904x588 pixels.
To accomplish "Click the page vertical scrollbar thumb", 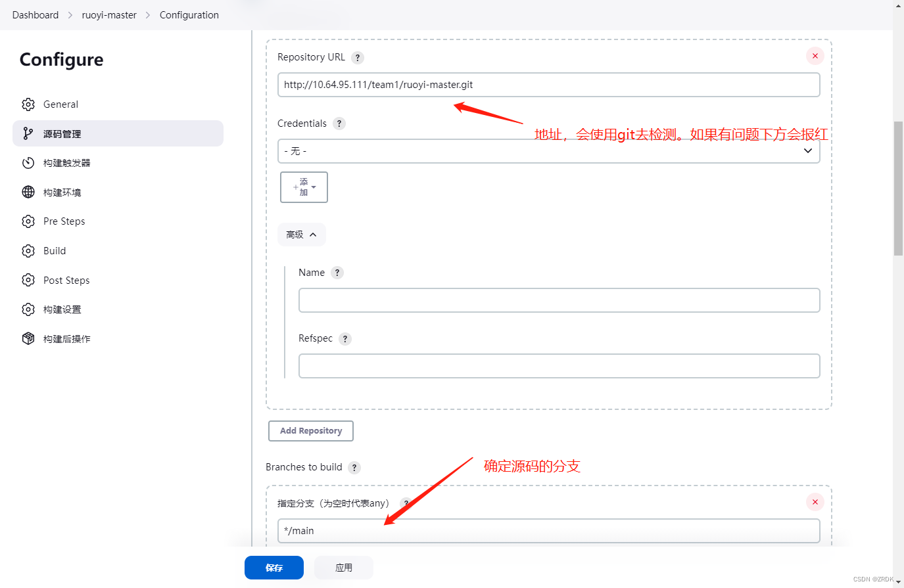I will [x=898, y=189].
